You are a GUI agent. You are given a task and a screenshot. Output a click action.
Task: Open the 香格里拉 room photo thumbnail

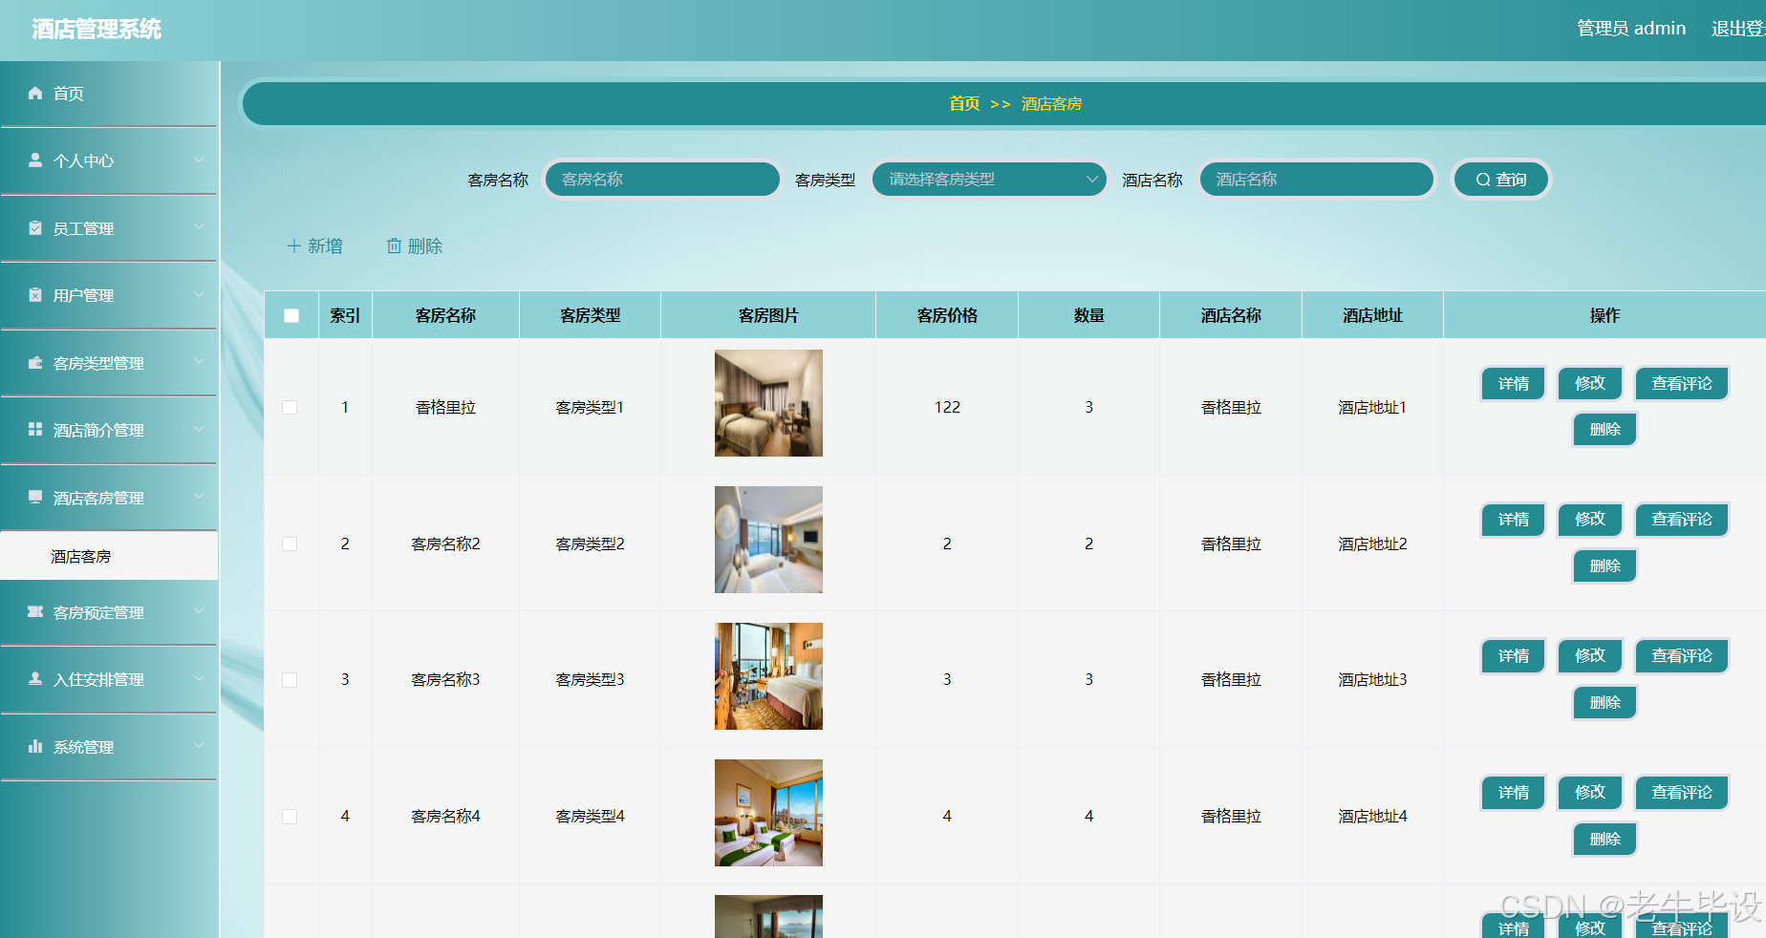768,403
